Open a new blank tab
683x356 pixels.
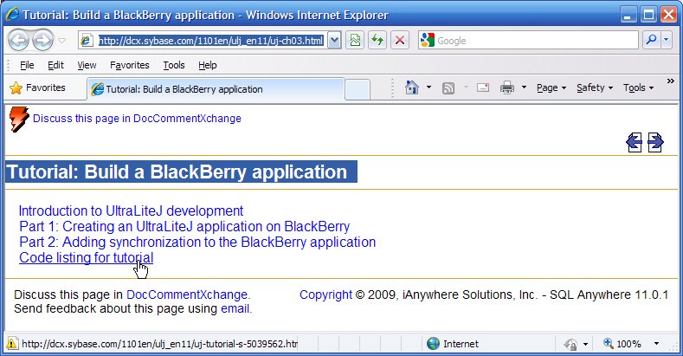(x=358, y=89)
